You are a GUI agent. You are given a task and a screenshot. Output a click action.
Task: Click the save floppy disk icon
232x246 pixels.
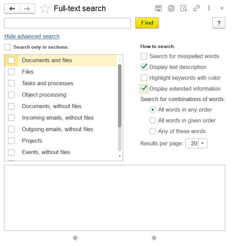pos(158,8)
